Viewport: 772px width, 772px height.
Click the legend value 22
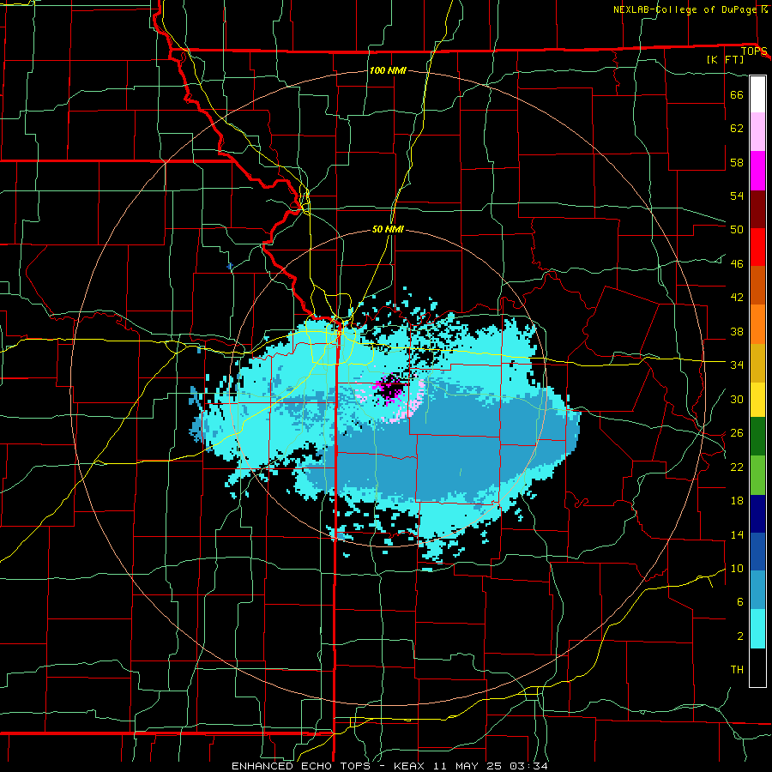pyautogui.click(x=737, y=467)
